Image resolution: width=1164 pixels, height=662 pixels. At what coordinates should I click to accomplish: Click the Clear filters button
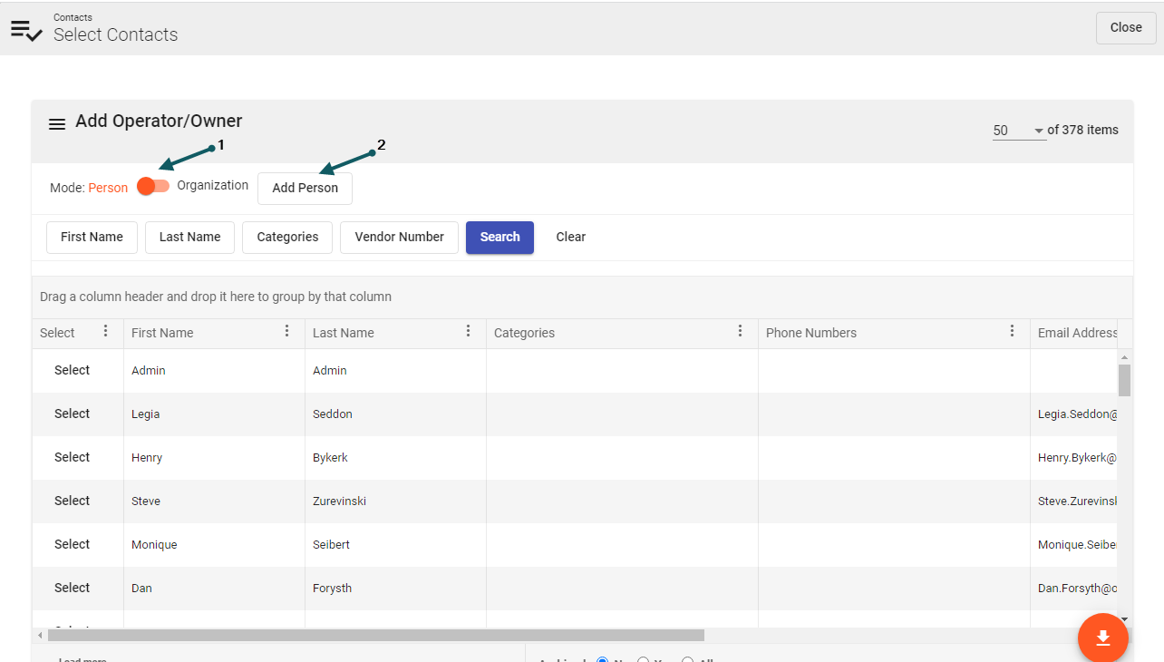click(x=570, y=238)
